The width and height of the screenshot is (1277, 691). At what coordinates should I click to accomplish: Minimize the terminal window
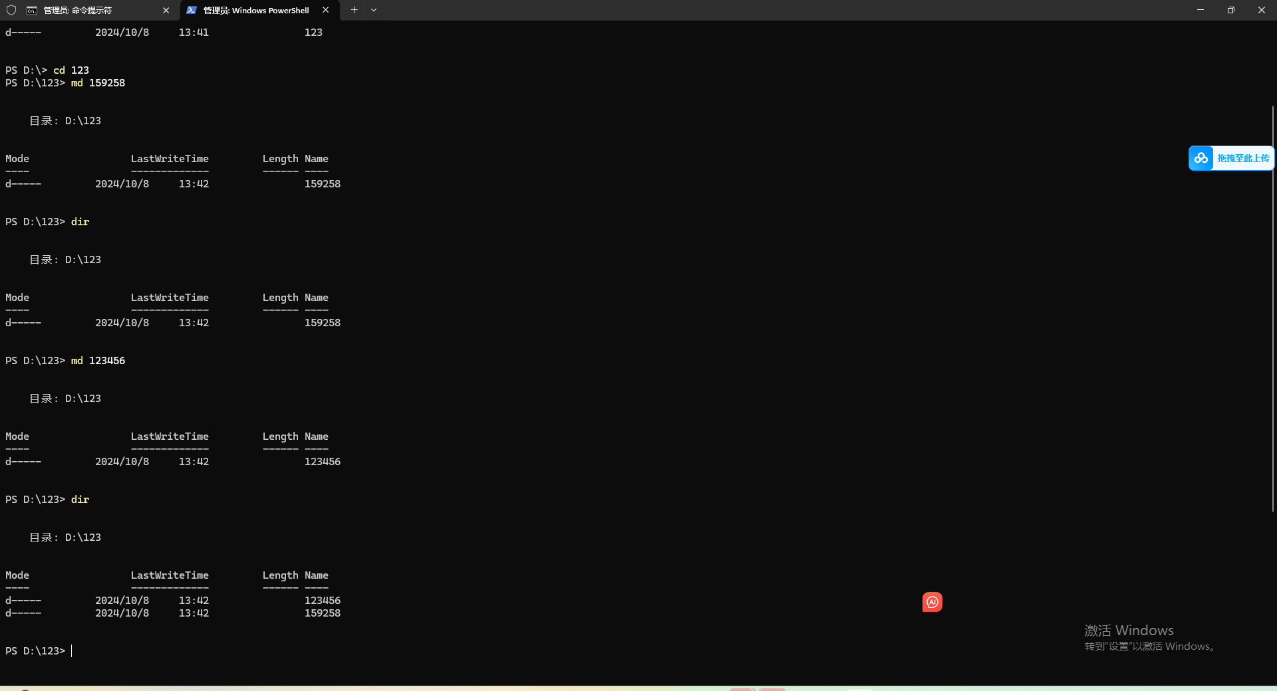pyautogui.click(x=1201, y=10)
